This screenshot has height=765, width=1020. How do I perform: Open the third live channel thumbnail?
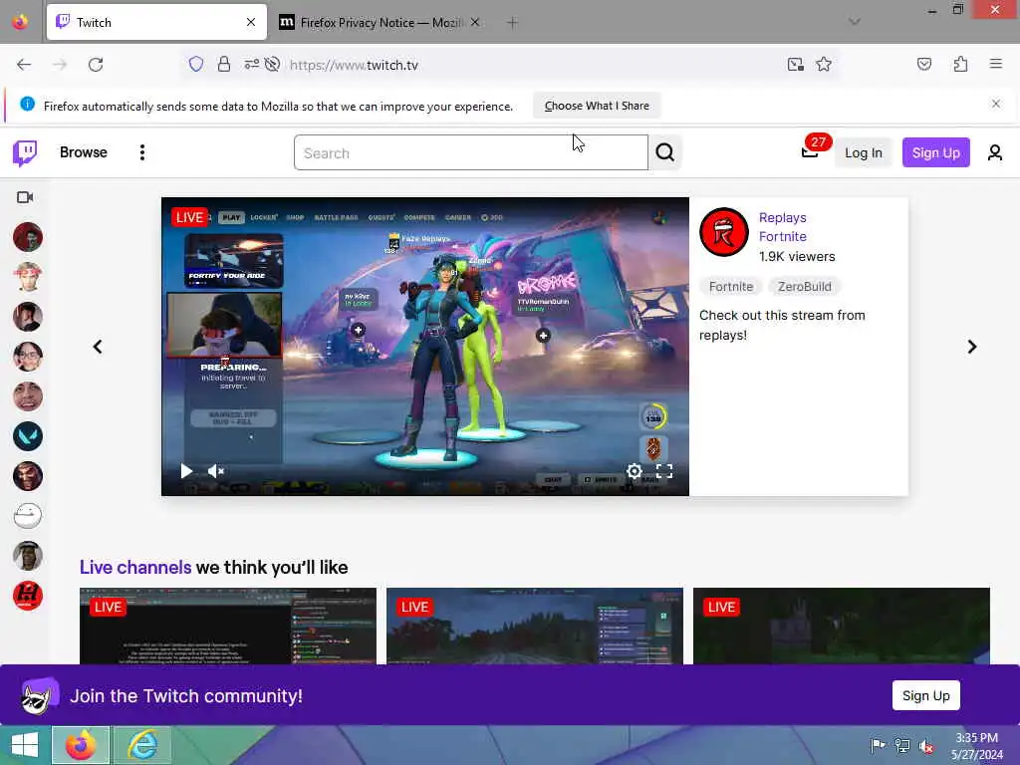pyautogui.click(x=842, y=626)
